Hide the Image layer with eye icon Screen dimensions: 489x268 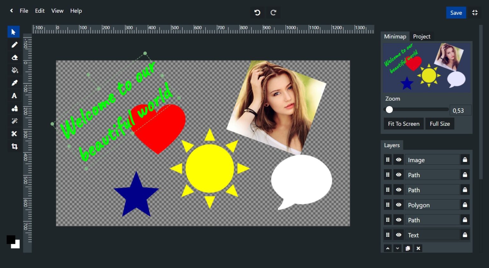coord(398,160)
